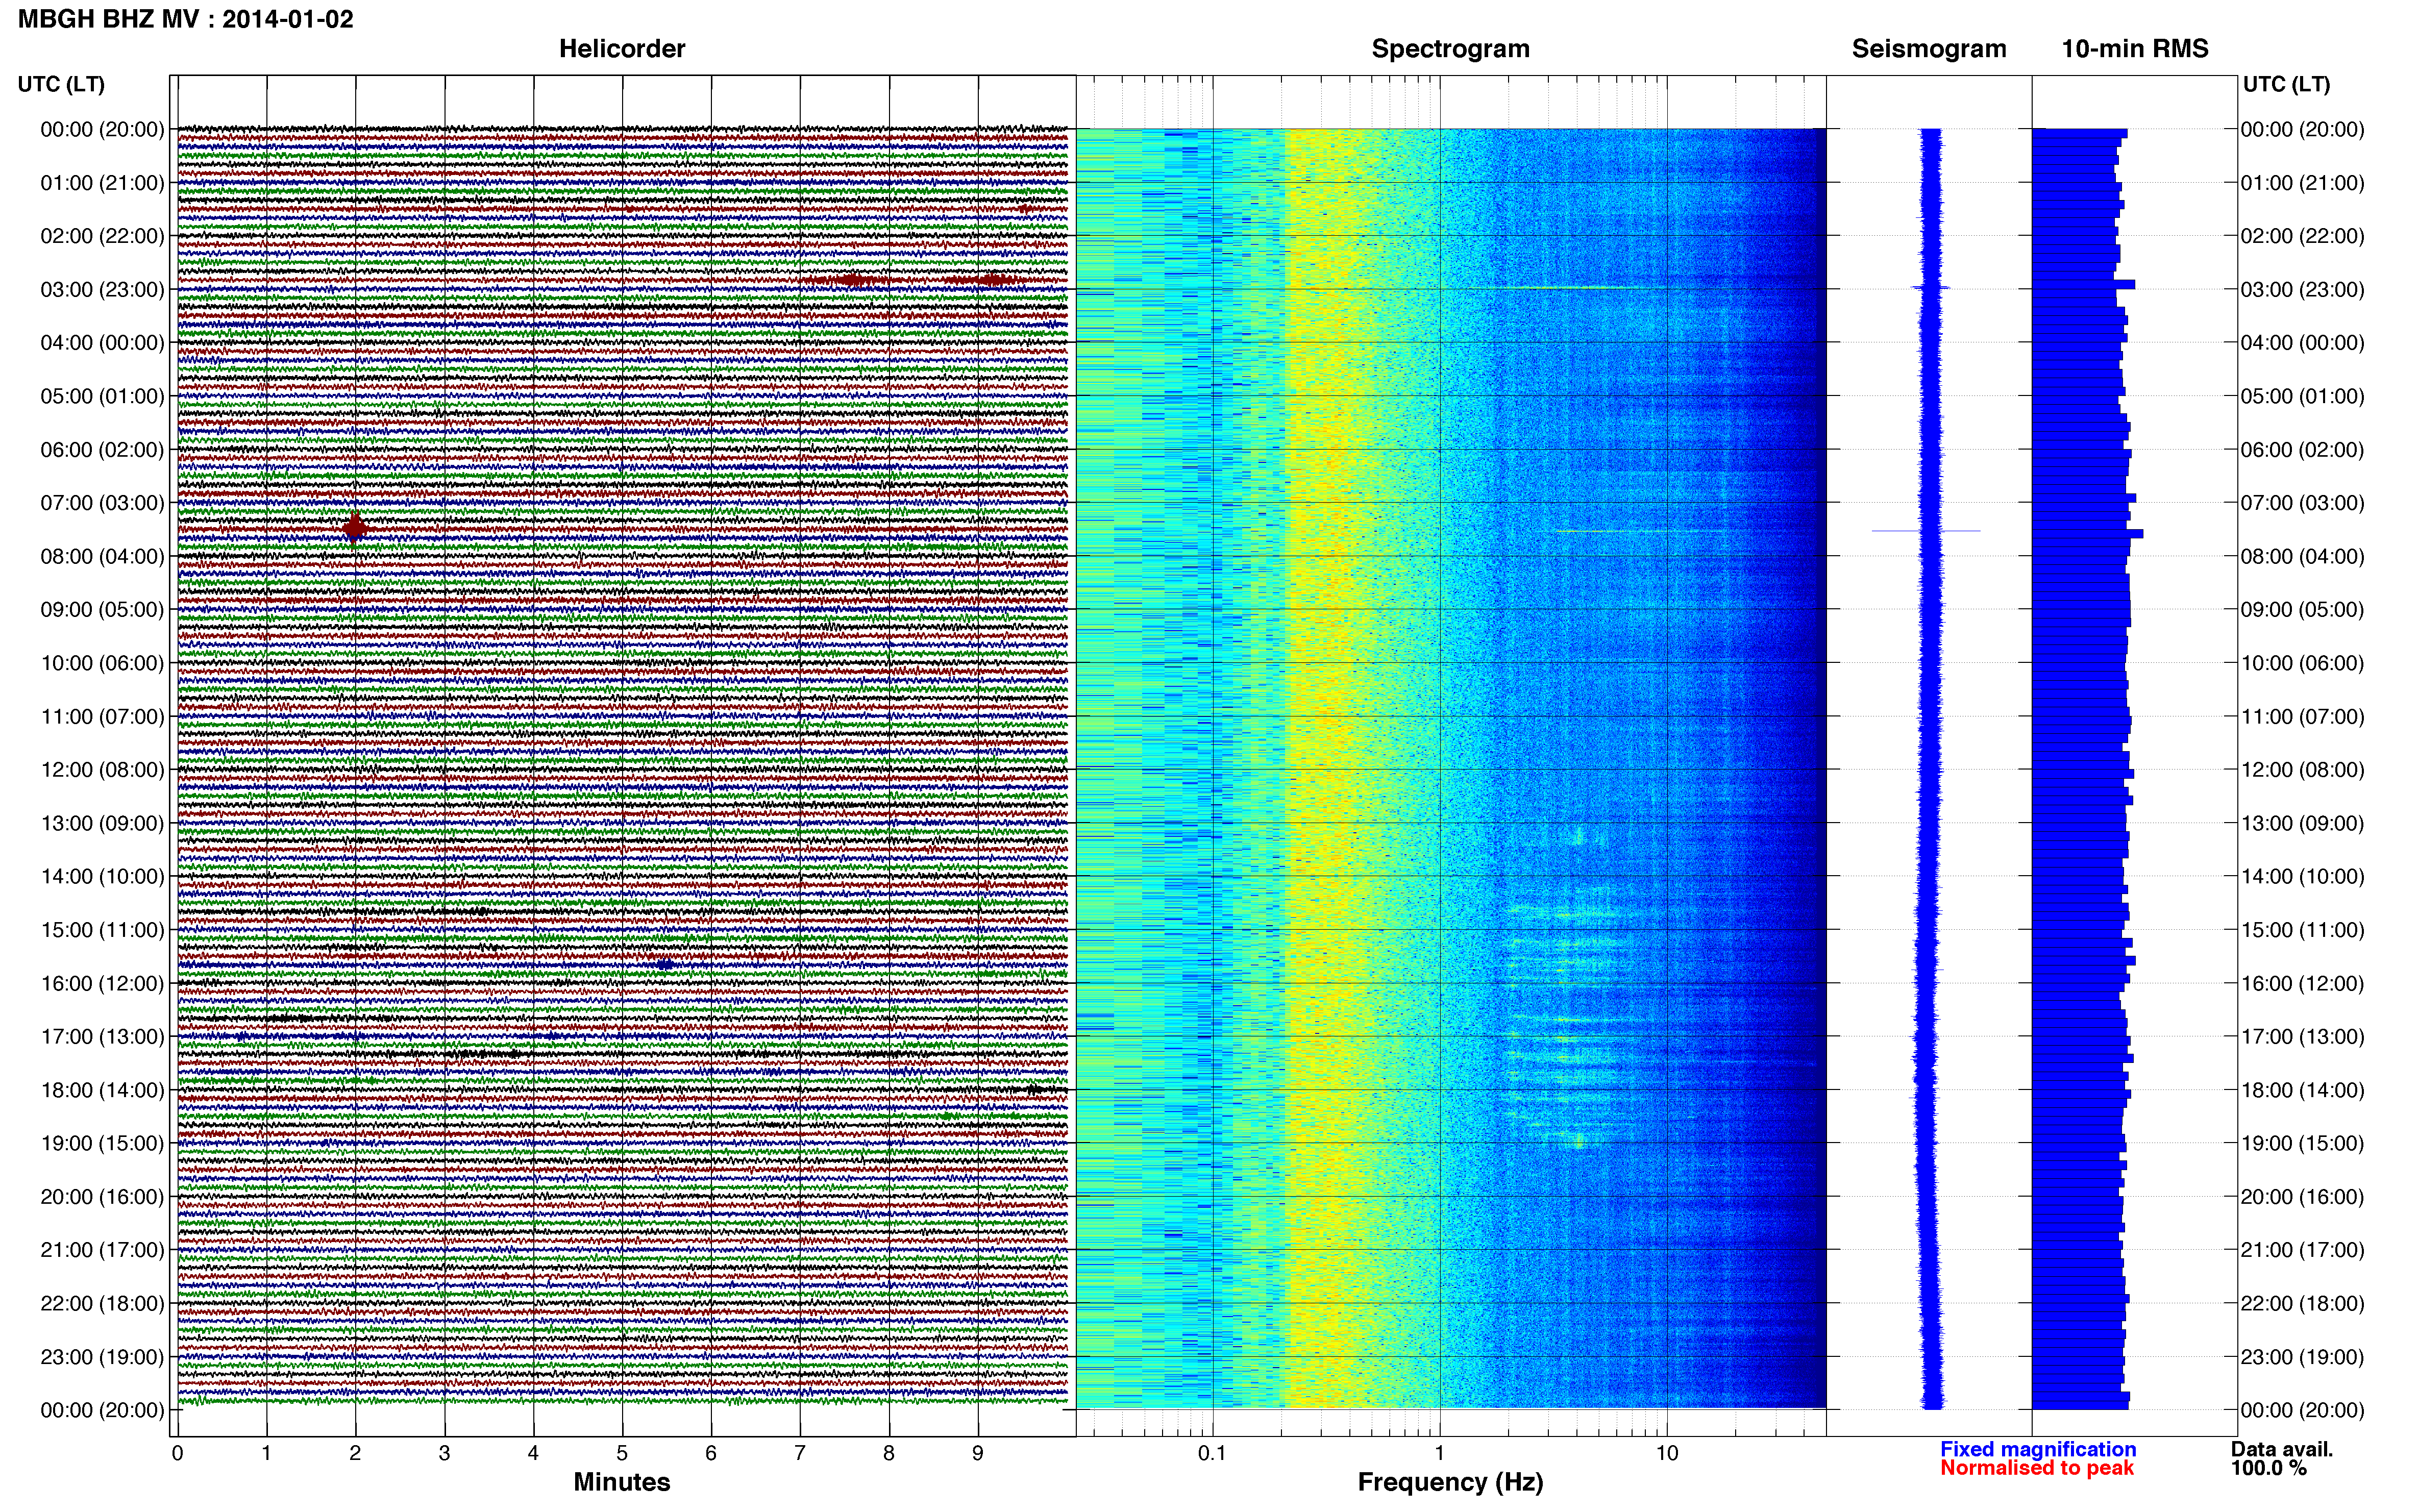The width and height of the screenshot is (2419, 1512).
Task: Click the 7 tick on the Minutes axis
Action: tap(800, 1453)
